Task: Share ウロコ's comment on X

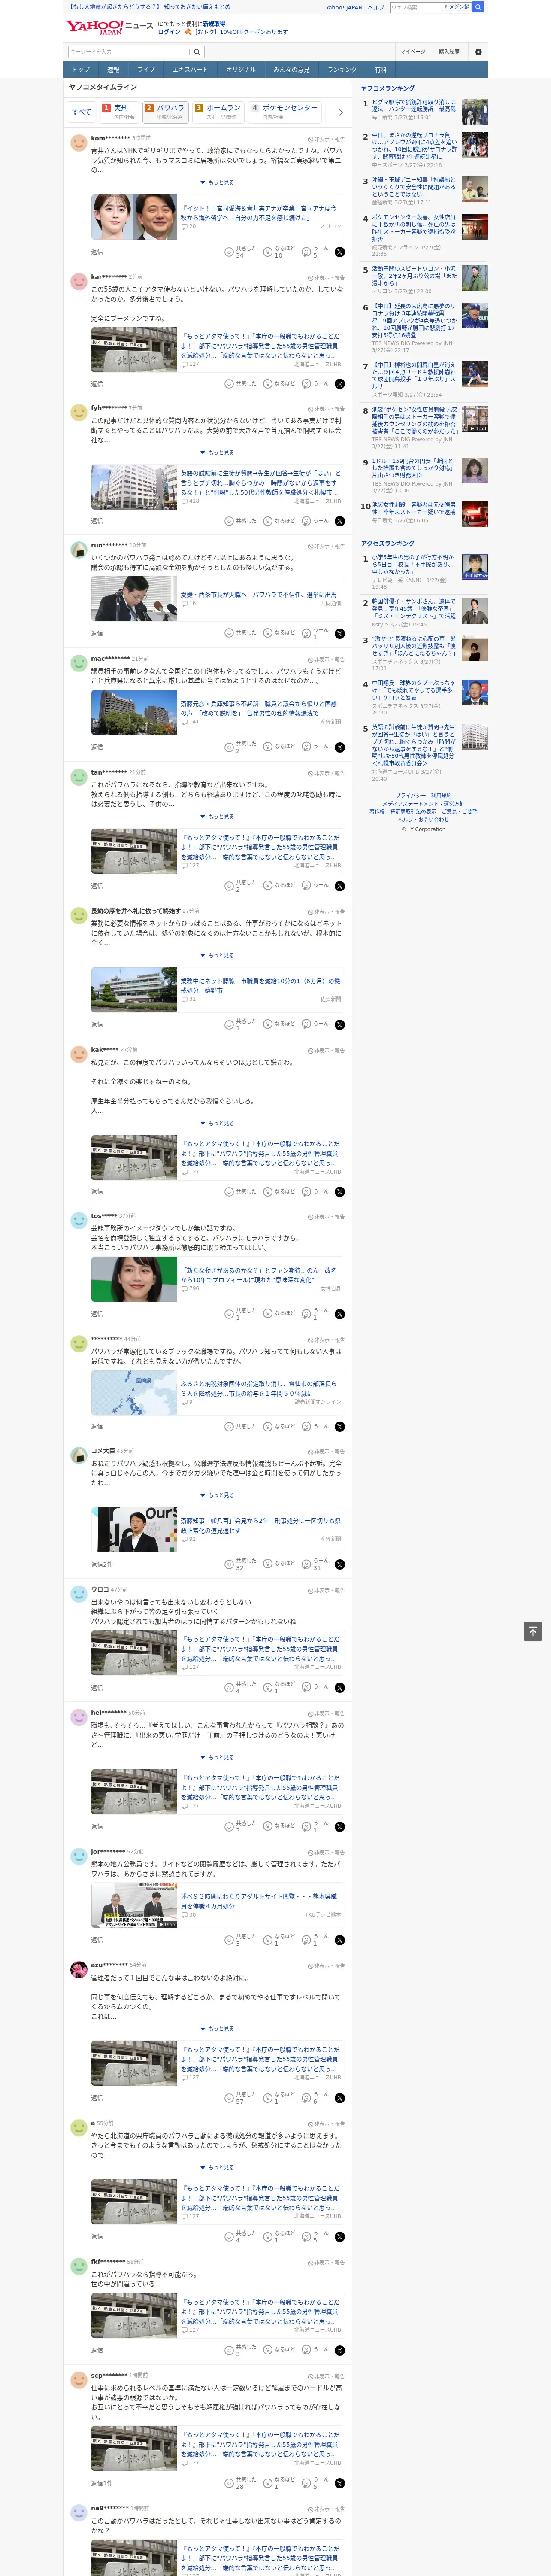Action: click(x=340, y=1688)
